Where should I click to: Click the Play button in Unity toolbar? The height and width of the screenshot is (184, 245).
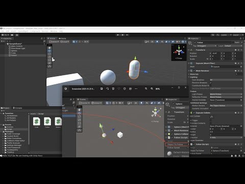pos(118,35)
